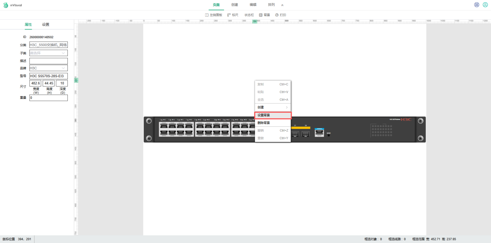Viewport: 491px width, 243px height.
Task: Select the 设置 settings tab in left panel
Action: [x=46, y=24]
